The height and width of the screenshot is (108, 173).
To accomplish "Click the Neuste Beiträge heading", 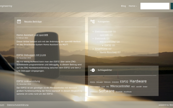I will click(33, 22).
